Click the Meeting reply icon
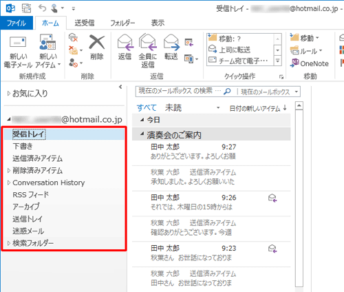Viewport: 344px width, 292px height. [x=189, y=42]
